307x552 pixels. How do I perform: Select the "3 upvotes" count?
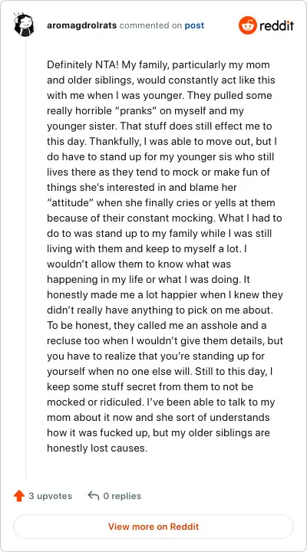click(51, 496)
